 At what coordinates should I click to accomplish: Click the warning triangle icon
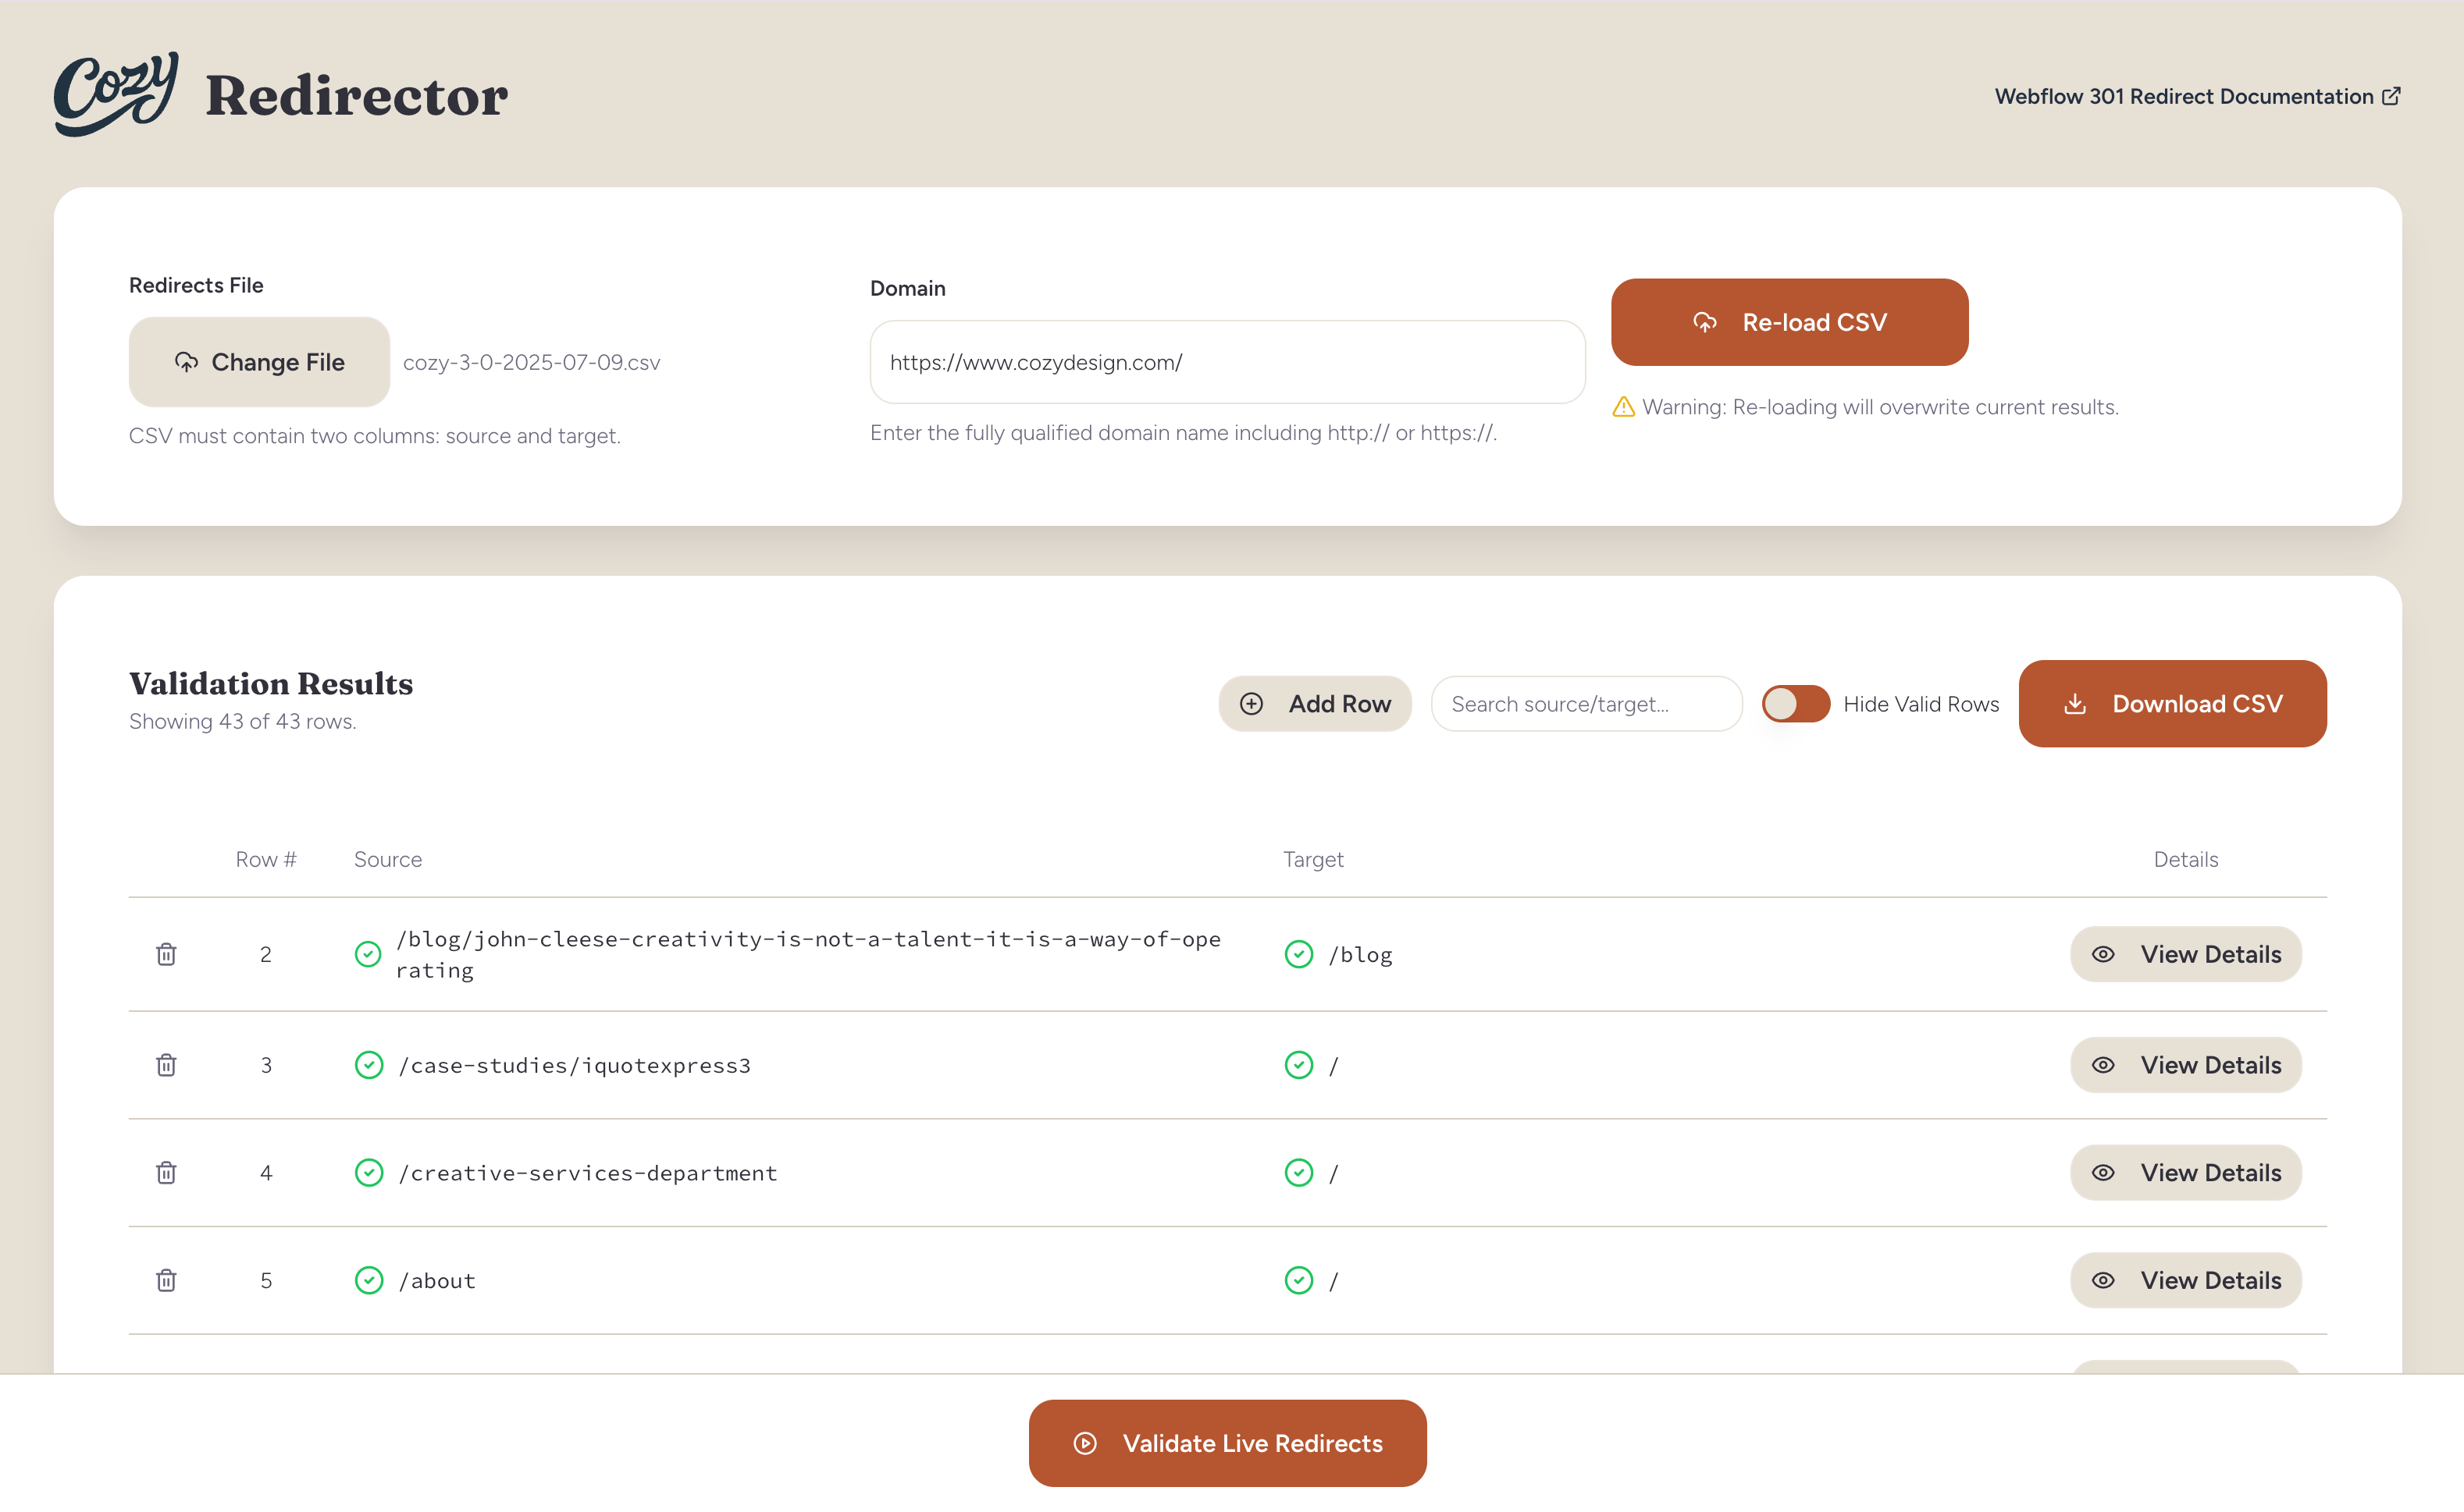point(1624,407)
